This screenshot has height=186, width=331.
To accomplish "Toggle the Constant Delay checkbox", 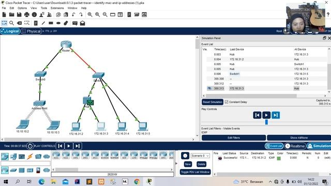I will tap(227, 102).
